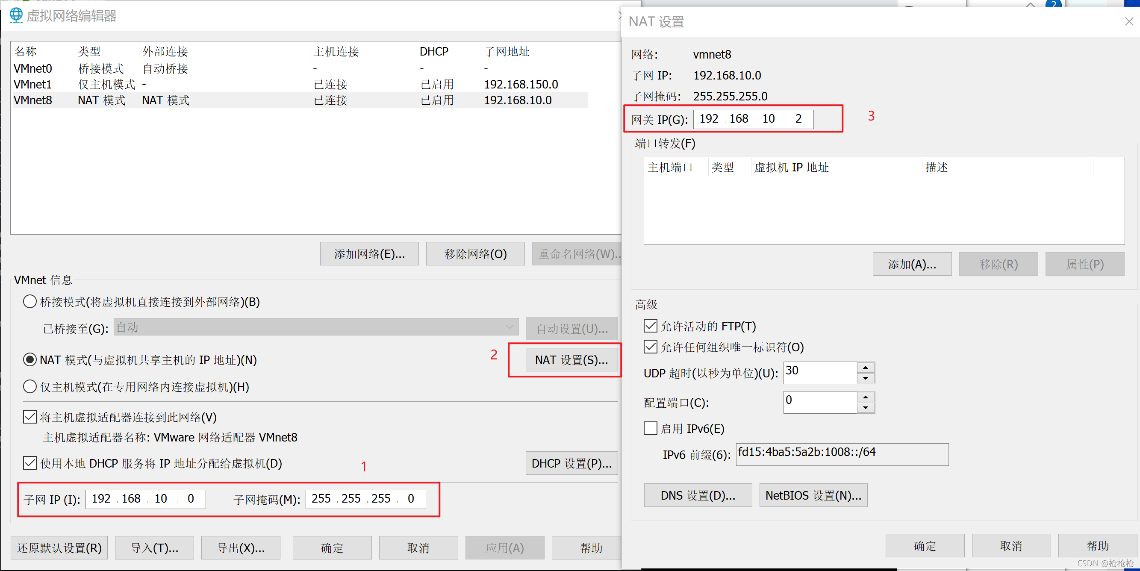Viewport: 1140px width, 571px height.
Task: Click 属性(P) in port forwarding section
Action: [1085, 264]
